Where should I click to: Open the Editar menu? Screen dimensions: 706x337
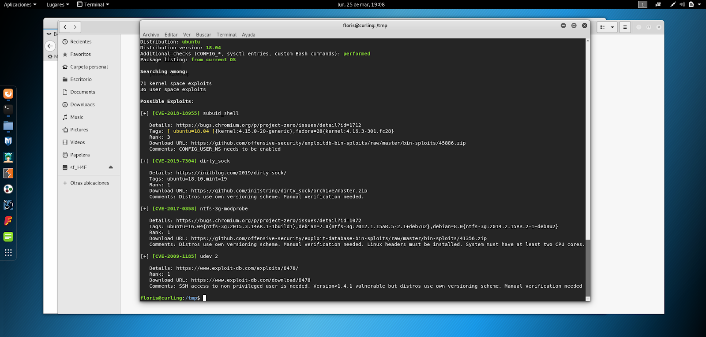pos(171,35)
